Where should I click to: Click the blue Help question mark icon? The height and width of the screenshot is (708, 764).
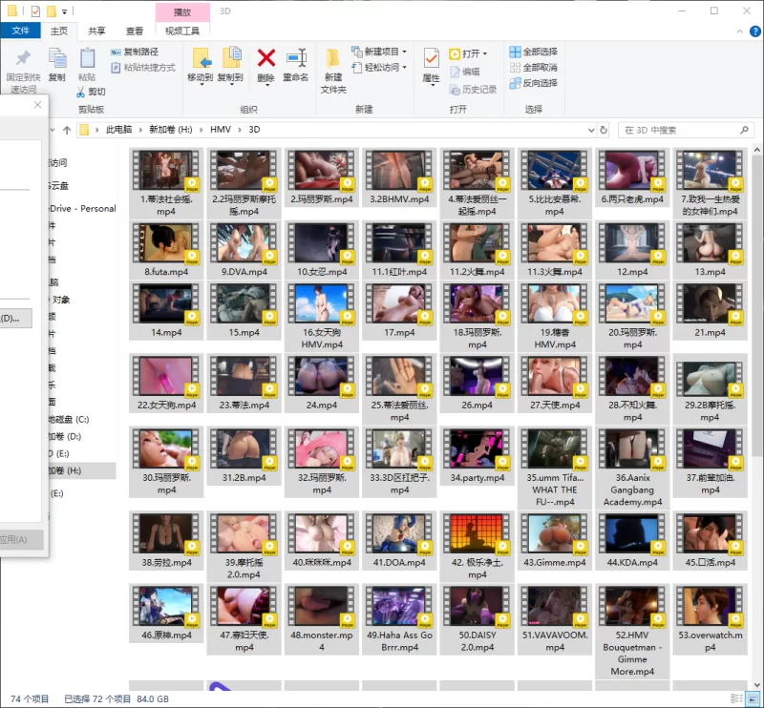point(754,31)
